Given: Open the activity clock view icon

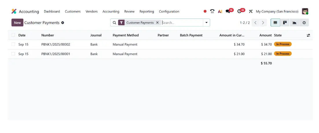Looking at the screenshot, I should click(x=304, y=23).
